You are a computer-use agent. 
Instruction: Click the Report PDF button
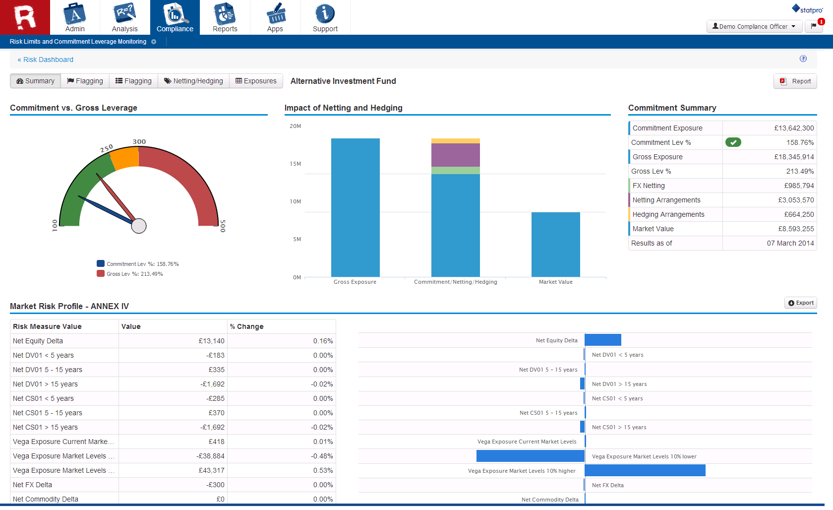pos(795,81)
